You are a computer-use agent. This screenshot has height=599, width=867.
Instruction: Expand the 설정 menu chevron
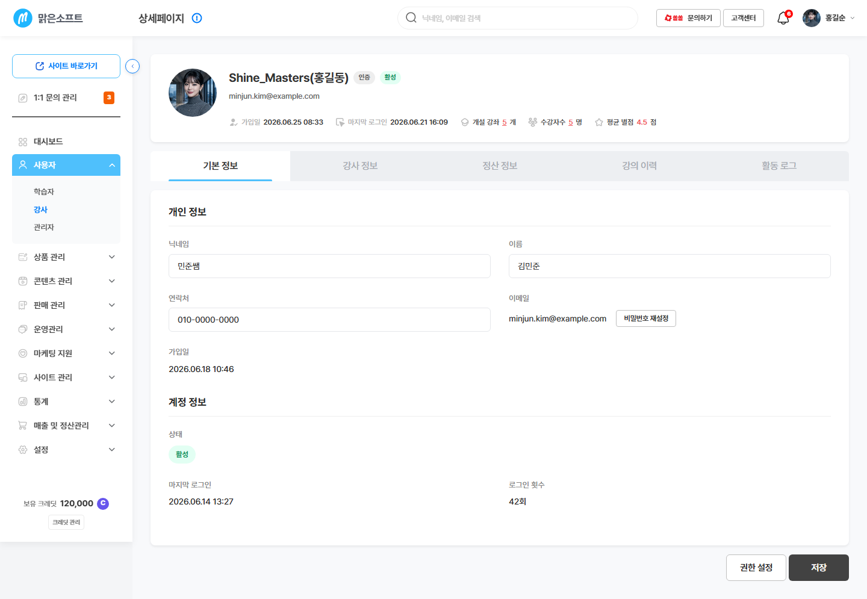[112, 450]
